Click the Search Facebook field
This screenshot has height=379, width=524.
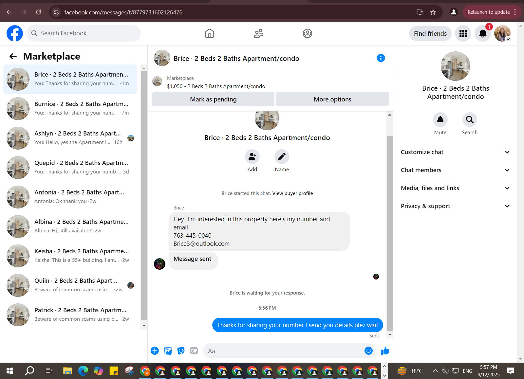tap(84, 33)
